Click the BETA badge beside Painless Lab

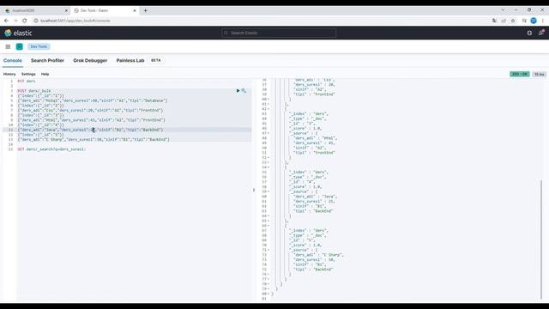(x=156, y=60)
